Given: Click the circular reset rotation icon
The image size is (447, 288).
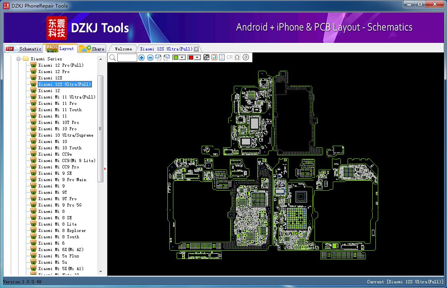Looking at the screenshot, I should 246,58.
